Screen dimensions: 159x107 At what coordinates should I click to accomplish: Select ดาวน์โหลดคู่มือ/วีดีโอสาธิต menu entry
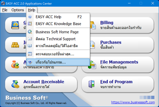click(x=57, y=46)
